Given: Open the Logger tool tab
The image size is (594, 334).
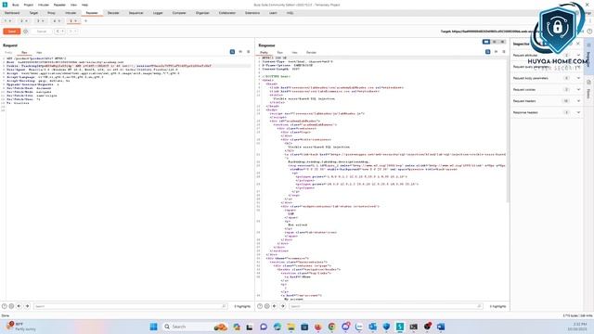Looking at the screenshot, I should (158, 13).
